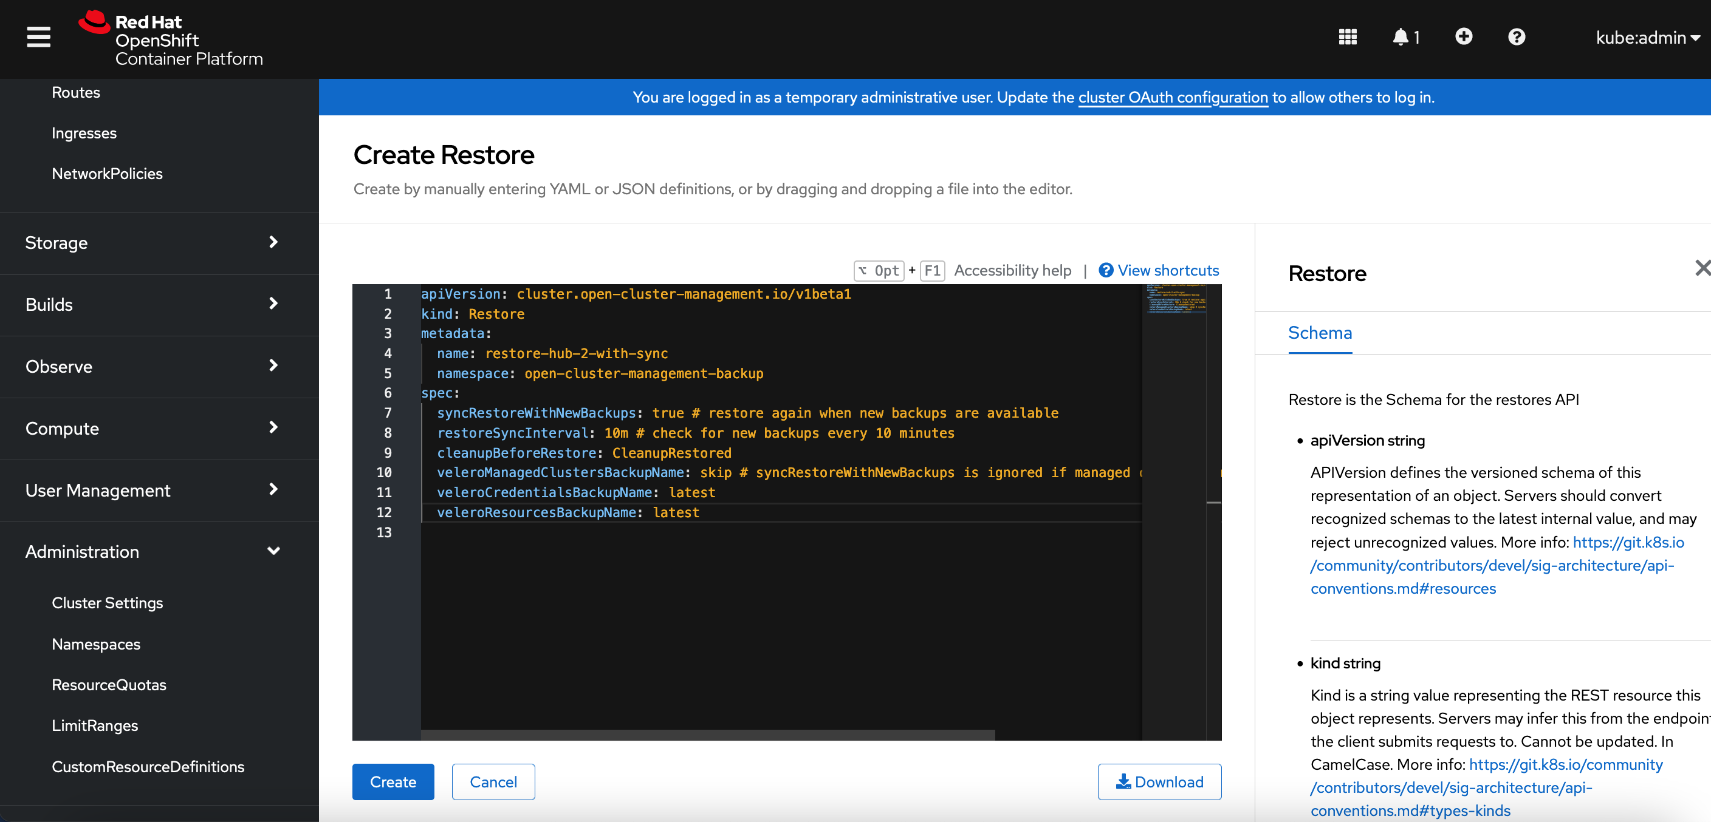1711x822 pixels.
Task: Click the plus import YAML icon
Action: pos(1463,37)
